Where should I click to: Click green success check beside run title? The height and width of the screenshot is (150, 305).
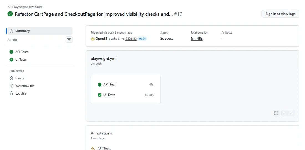10,14
